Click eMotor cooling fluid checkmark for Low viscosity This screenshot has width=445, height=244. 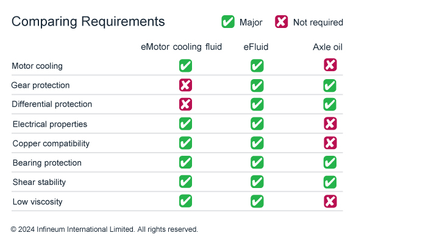[185, 201]
